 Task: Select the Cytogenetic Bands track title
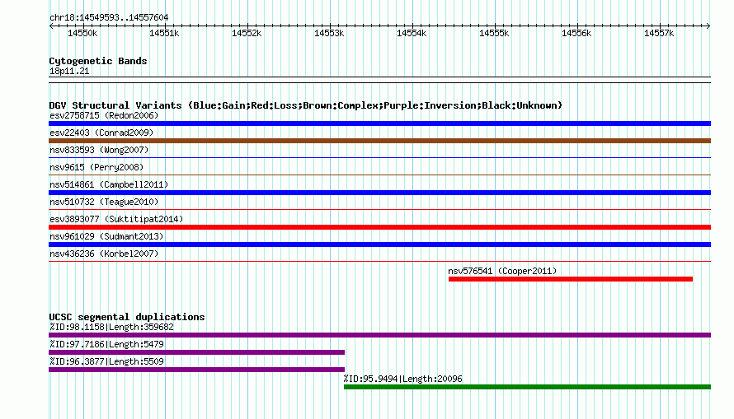pyautogui.click(x=98, y=61)
